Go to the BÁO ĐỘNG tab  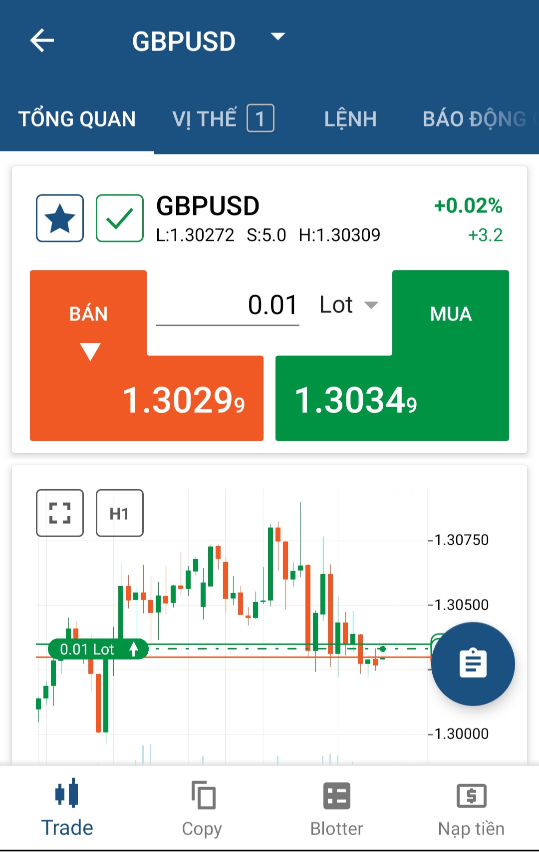pos(474,119)
